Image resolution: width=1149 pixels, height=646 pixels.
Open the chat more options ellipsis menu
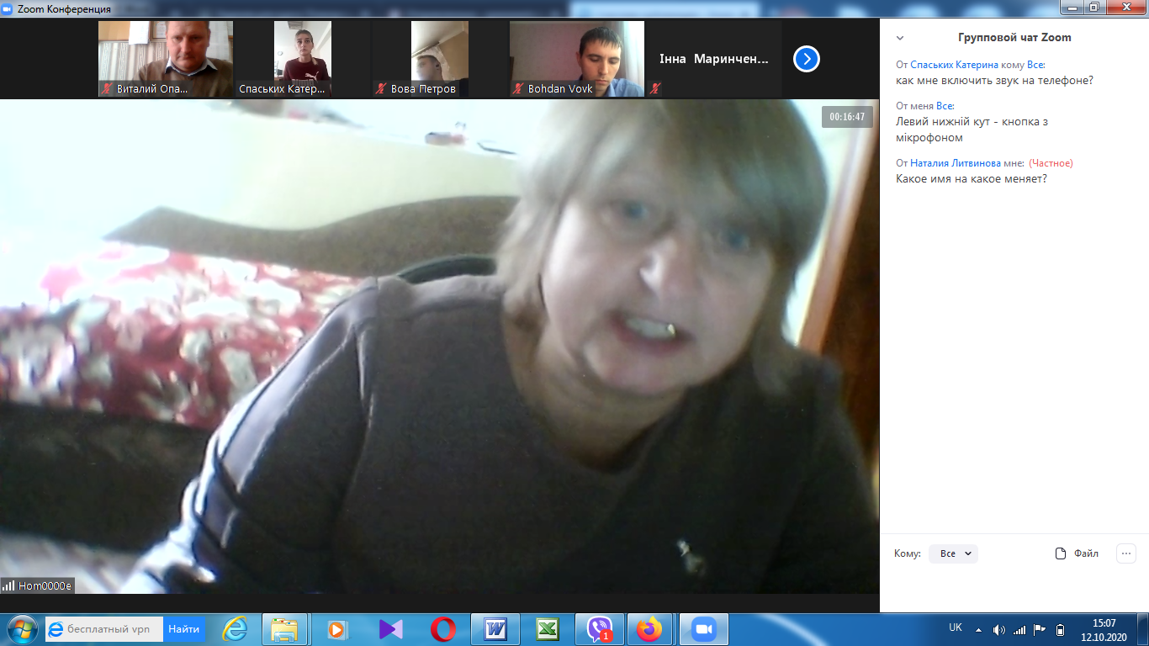click(x=1125, y=553)
